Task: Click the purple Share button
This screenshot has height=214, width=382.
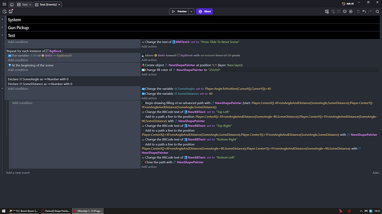Action: point(204,12)
